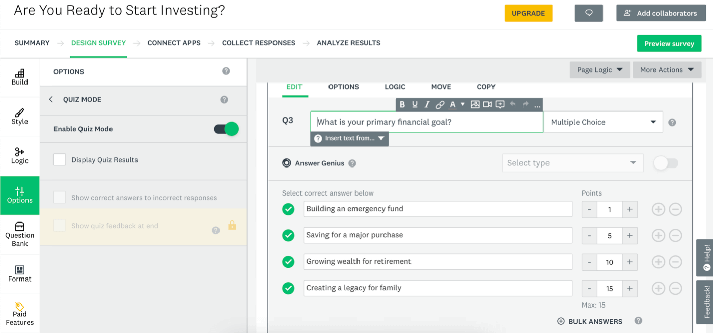This screenshot has width=713, height=333.
Task: Go to the Summary step
Action: (x=32, y=43)
